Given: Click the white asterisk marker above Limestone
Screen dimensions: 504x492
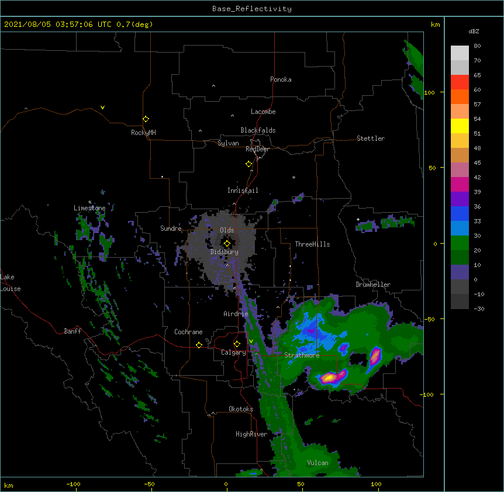Looking at the screenshot, I should (89, 202).
